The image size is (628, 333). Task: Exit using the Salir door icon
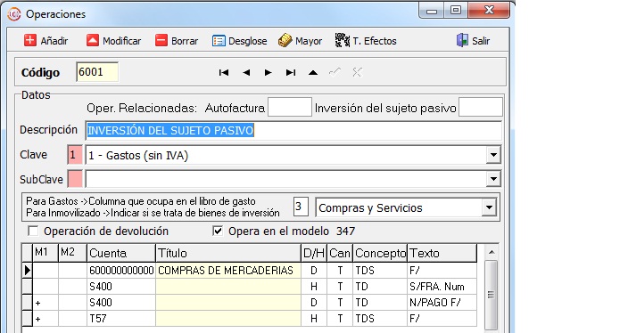point(462,40)
